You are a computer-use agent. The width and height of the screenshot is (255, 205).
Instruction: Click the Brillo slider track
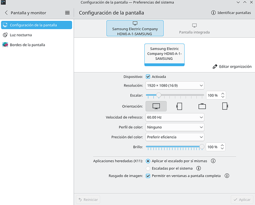175,147
